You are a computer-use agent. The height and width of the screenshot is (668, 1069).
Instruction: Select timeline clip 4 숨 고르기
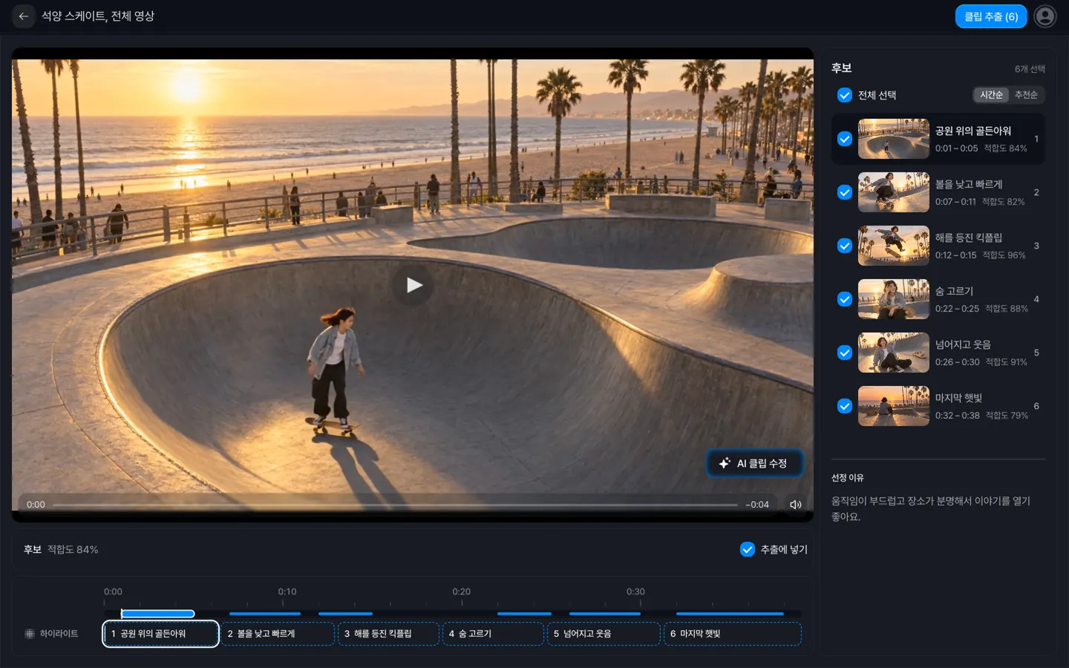pos(493,634)
